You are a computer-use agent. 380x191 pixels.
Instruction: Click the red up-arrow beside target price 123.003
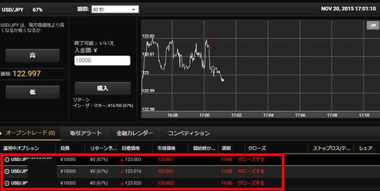tap(122, 160)
